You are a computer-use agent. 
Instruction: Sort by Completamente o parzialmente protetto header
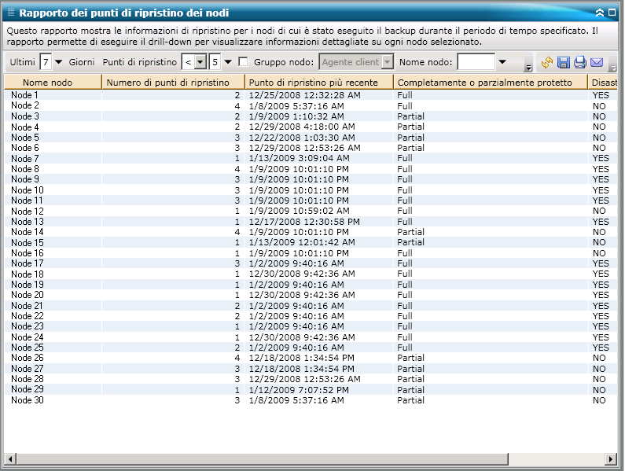[x=491, y=82]
